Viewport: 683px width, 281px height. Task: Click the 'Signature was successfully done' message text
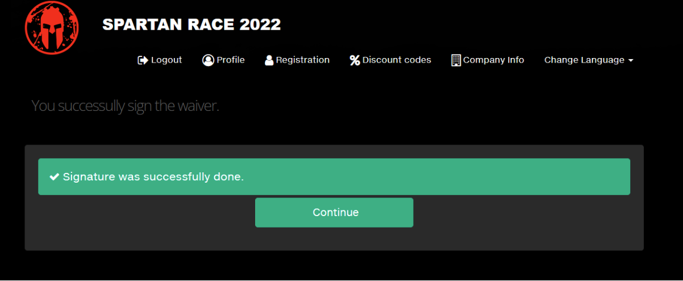(153, 177)
